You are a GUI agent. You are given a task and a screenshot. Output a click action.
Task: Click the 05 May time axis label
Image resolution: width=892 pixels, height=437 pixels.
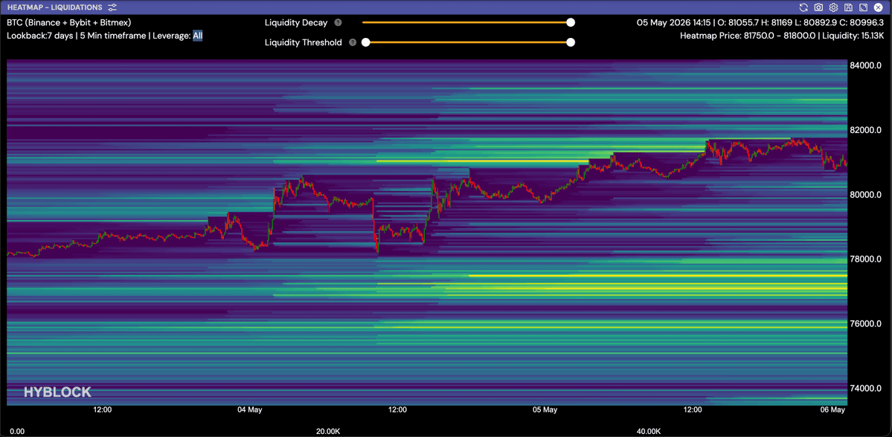pos(545,410)
